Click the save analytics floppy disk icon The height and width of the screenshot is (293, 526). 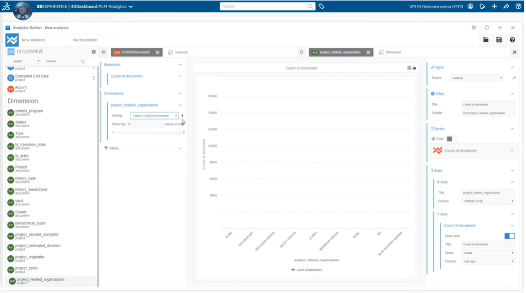(499, 40)
